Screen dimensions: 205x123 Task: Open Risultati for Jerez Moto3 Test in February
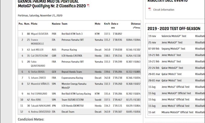pos(200,55)
